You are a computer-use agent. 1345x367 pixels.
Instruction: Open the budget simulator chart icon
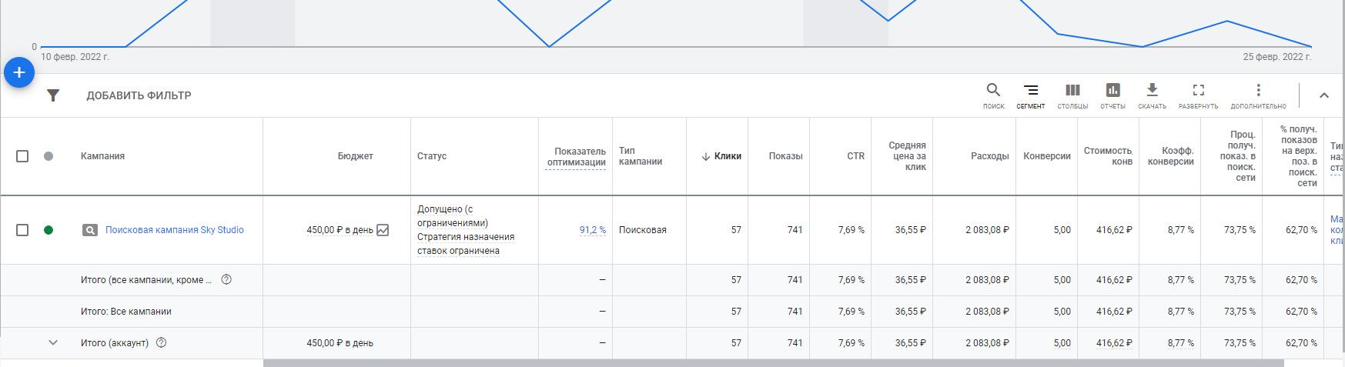pos(383,230)
